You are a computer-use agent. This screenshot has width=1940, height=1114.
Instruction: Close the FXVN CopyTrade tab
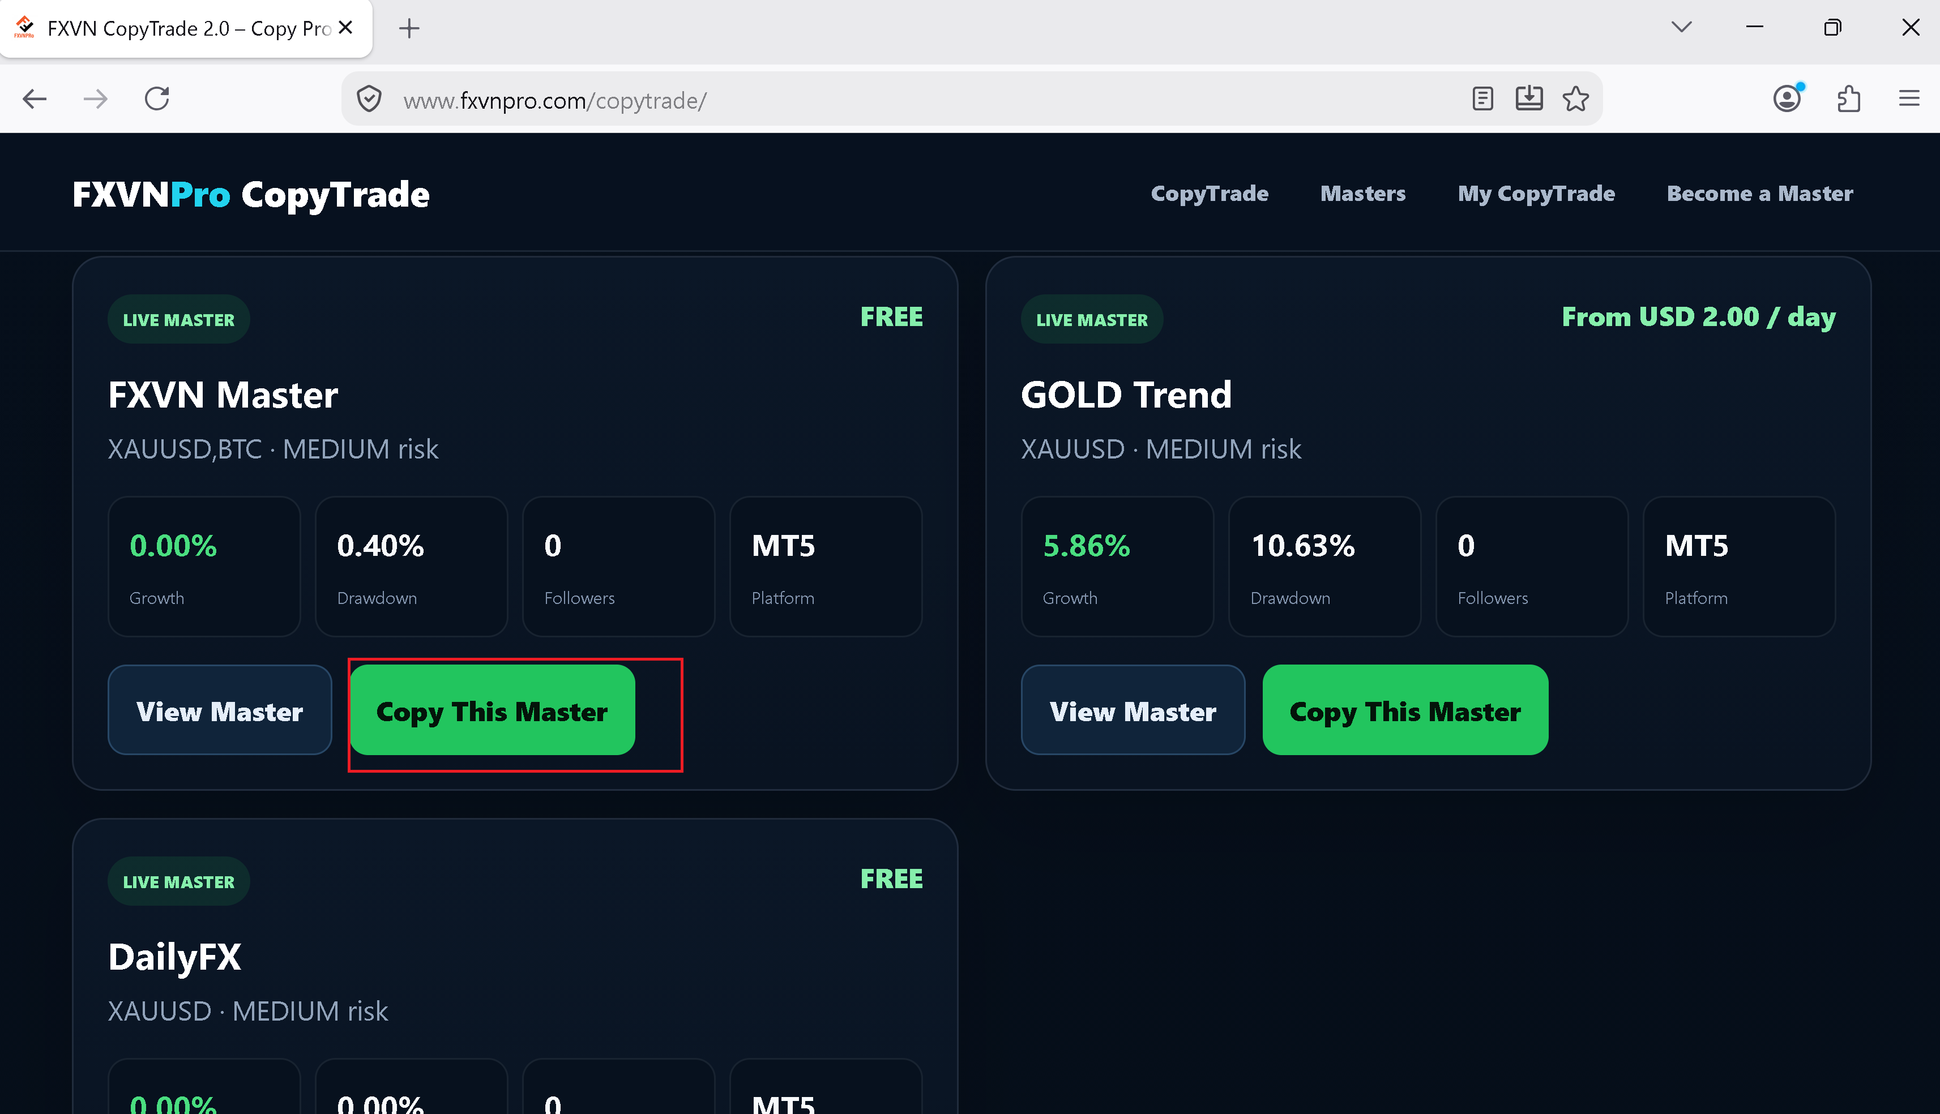(346, 28)
